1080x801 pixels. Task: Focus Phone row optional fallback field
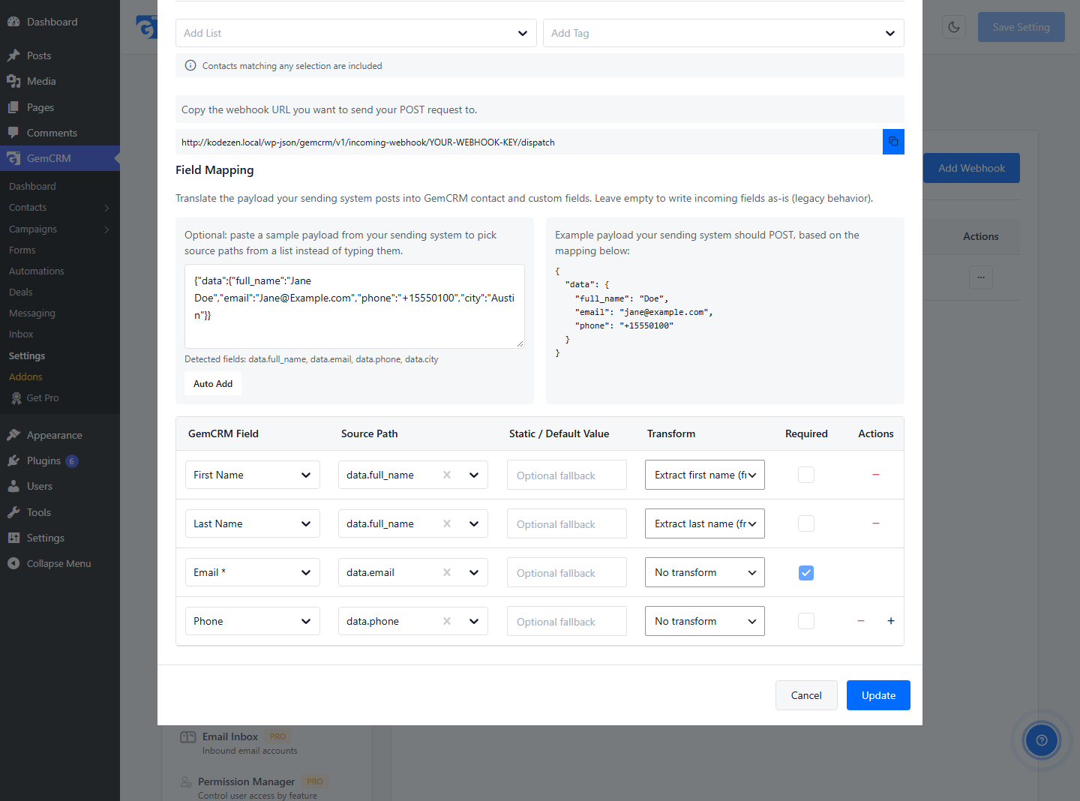[567, 621]
